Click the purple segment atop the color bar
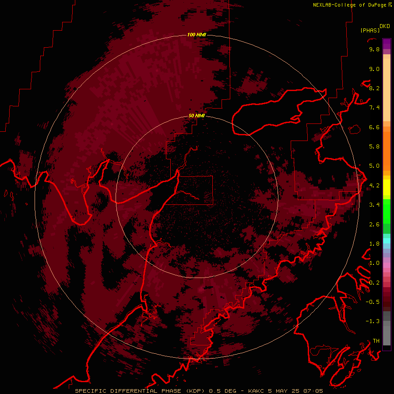394x394 pixels. coord(387,44)
